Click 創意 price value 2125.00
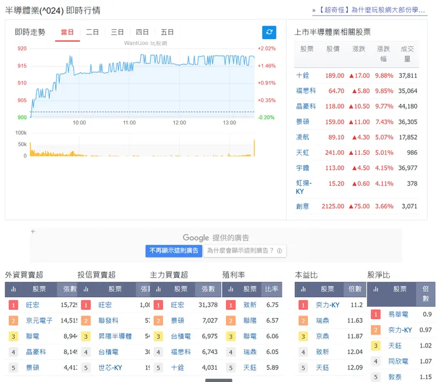This screenshot has height=382, width=440. point(333,206)
